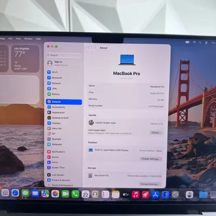Click Built-in Liquid Retina XDR Display row
The width and height of the screenshot is (216, 216).
pos(125,150)
